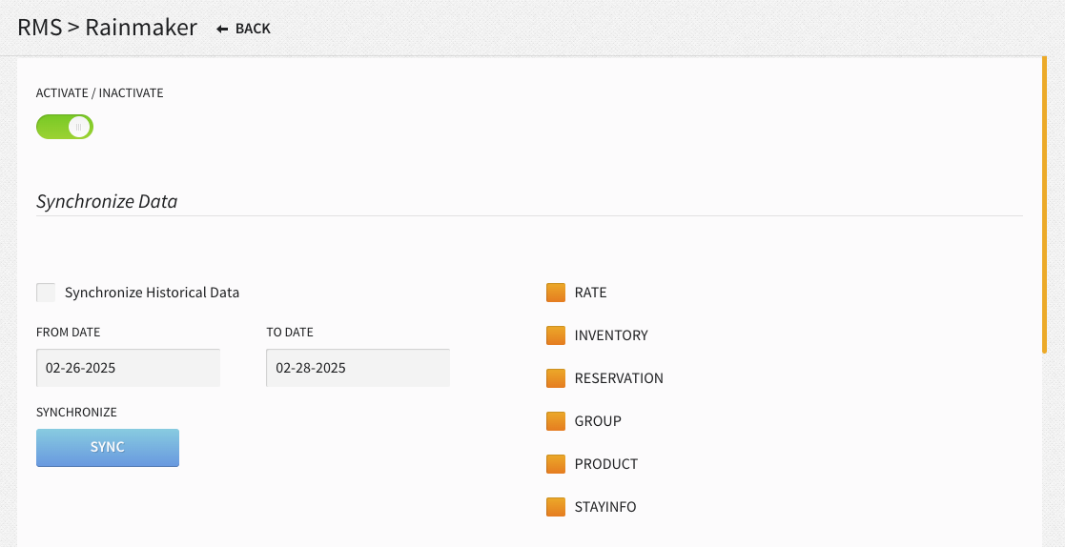
Task: Toggle the STAYINFO checkbox
Action: click(556, 507)
